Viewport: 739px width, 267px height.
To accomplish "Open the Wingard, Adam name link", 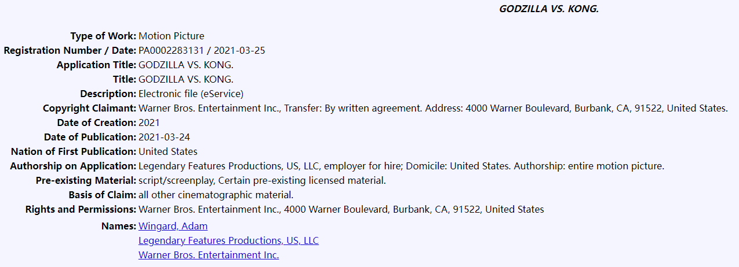I will tap(173, 226).
